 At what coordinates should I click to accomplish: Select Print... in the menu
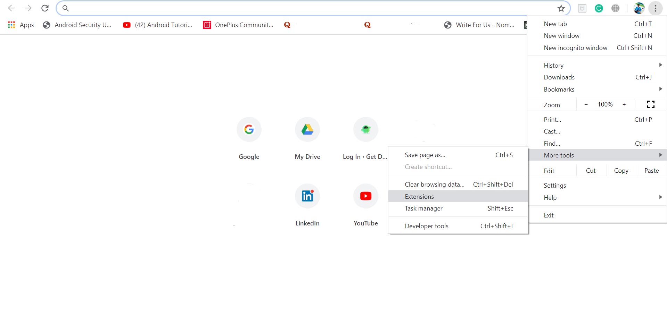pos(597,120)
